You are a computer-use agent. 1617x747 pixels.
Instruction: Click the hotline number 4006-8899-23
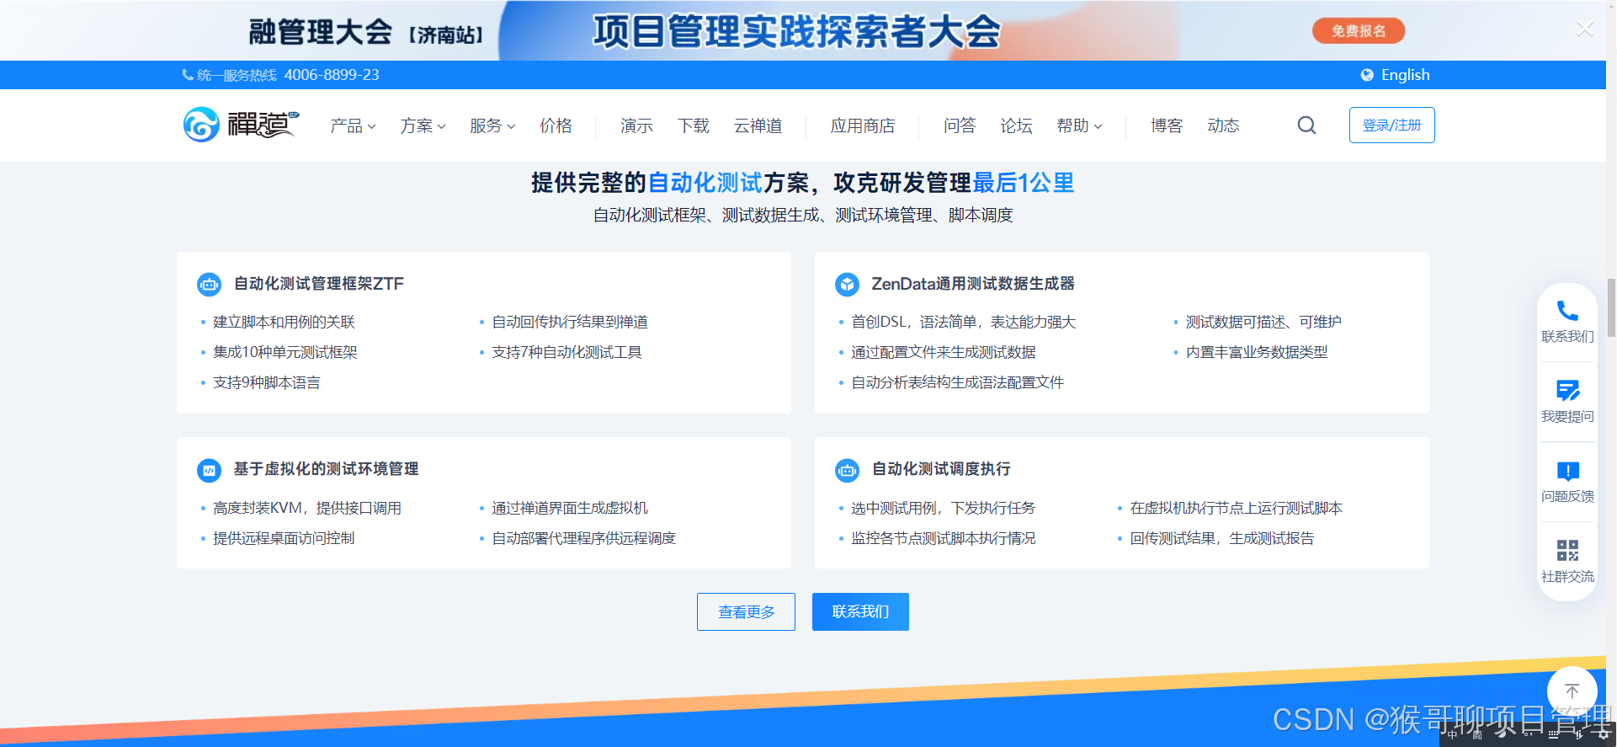332,75
